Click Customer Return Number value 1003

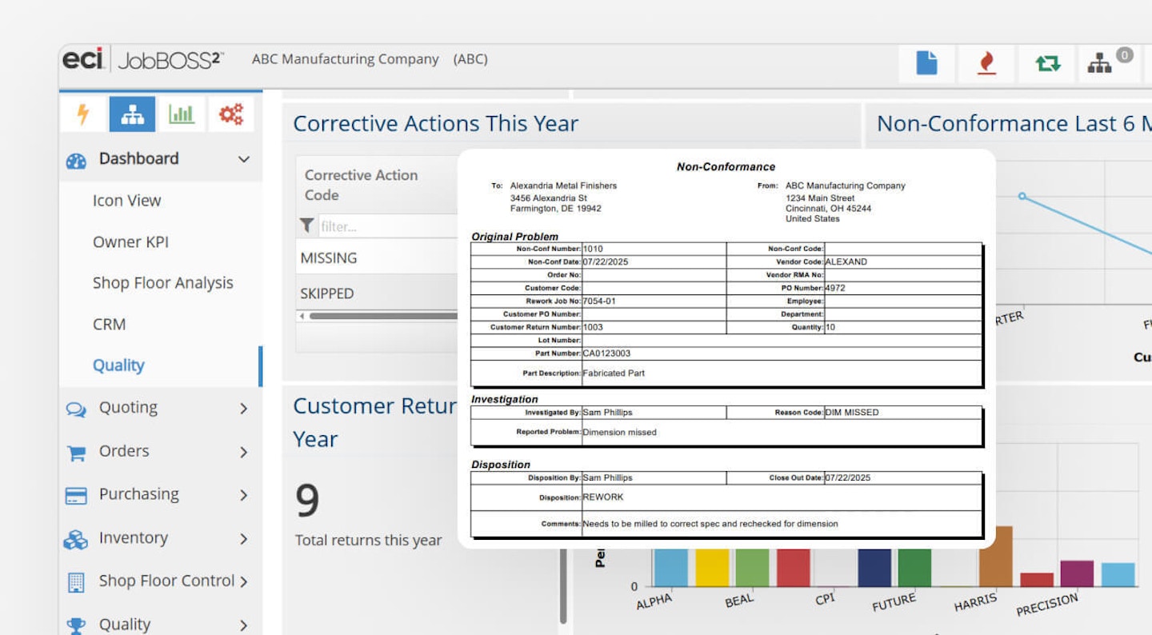tap(593, 327)
